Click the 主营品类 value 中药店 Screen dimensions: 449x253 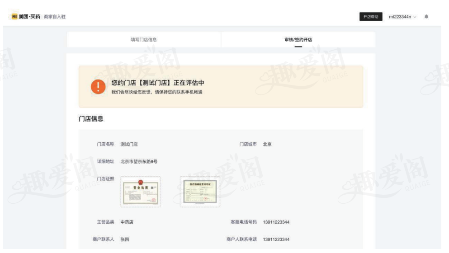(x=127, y=222)
